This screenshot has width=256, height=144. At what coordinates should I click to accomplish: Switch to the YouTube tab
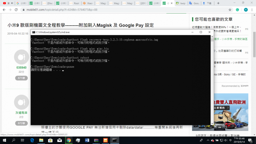tap(8, 3)
